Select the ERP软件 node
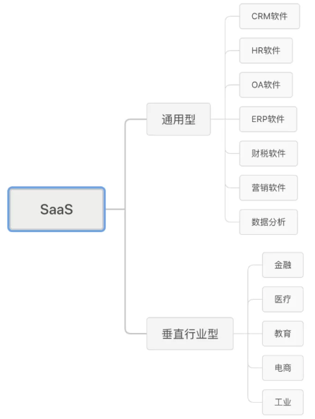The height and width of the screenshot is (419, 315). 268,119
